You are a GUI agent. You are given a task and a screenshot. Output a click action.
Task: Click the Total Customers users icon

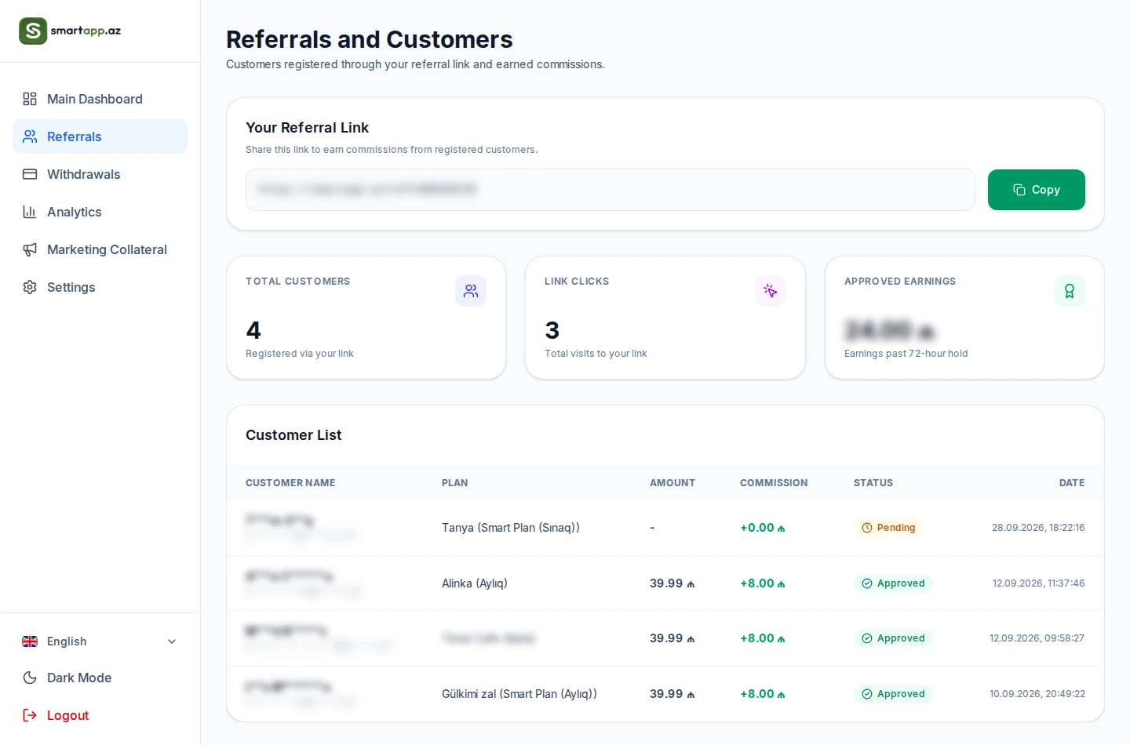(x=471, y=291)
